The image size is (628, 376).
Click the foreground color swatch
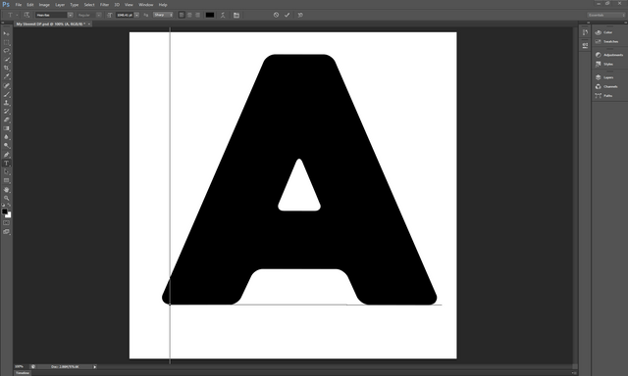click(4, 211)
